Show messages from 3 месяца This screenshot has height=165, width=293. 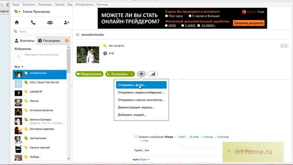[x=208, y=137]
